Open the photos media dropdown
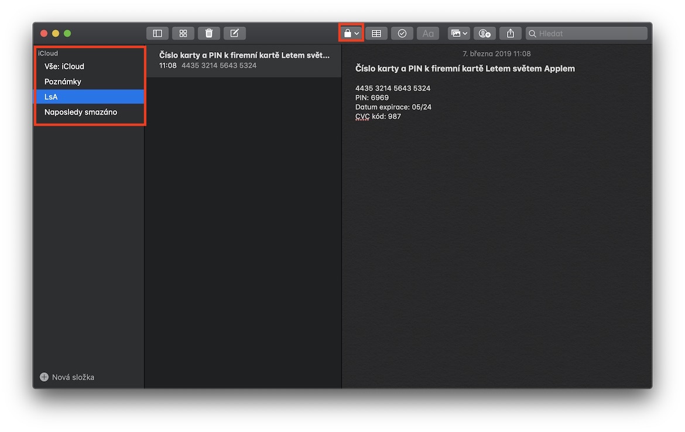The image size is (685, 432). (458, 33)
